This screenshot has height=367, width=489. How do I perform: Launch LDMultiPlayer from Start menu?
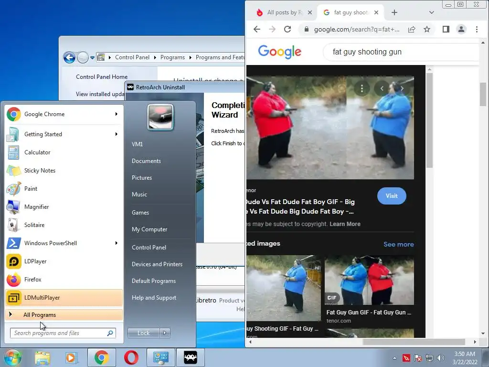pos(64,298)
